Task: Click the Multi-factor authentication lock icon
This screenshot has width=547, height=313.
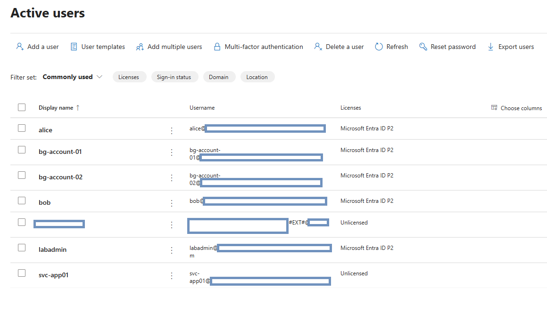Action: click(x=217, y=47)
